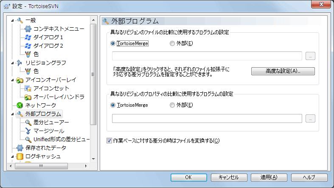Click the icon for アイコンセット
Image resolution: width=334 pixels, height=188 pixels.
[28, 88]
